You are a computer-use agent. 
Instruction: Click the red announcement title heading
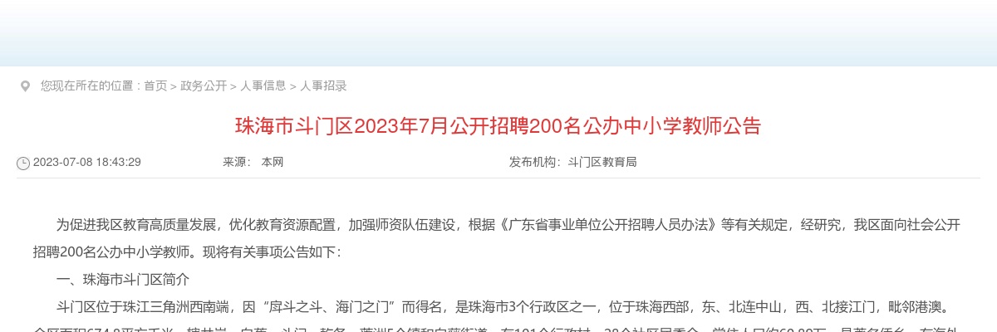click(498, 126)
